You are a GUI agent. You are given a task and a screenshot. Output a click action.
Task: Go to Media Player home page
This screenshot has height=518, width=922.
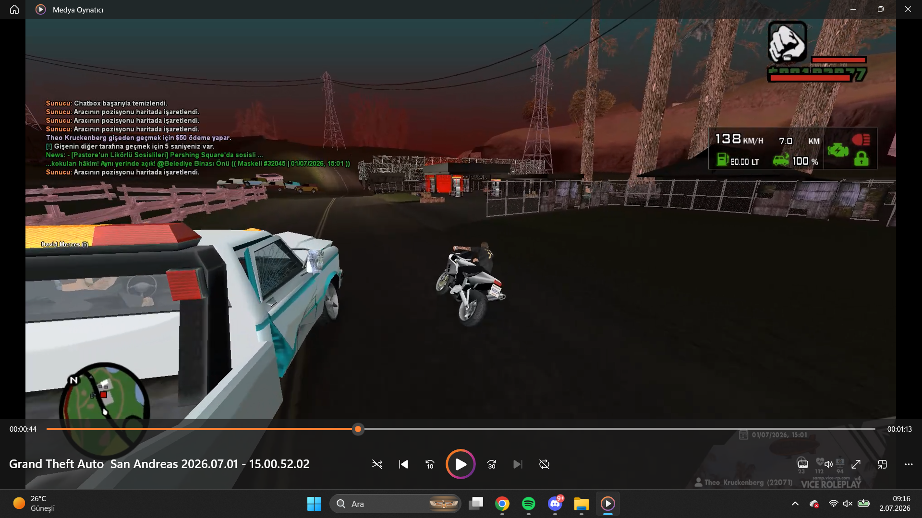click(x=14, y=10)
